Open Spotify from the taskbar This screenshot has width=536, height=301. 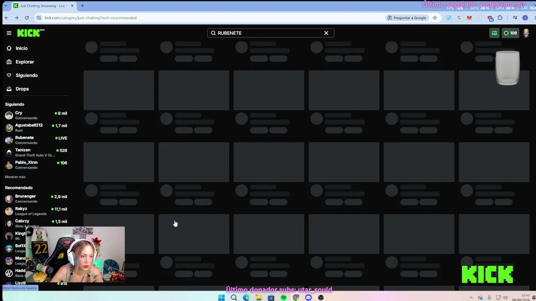pyautogui.click(x=283, y=298)
